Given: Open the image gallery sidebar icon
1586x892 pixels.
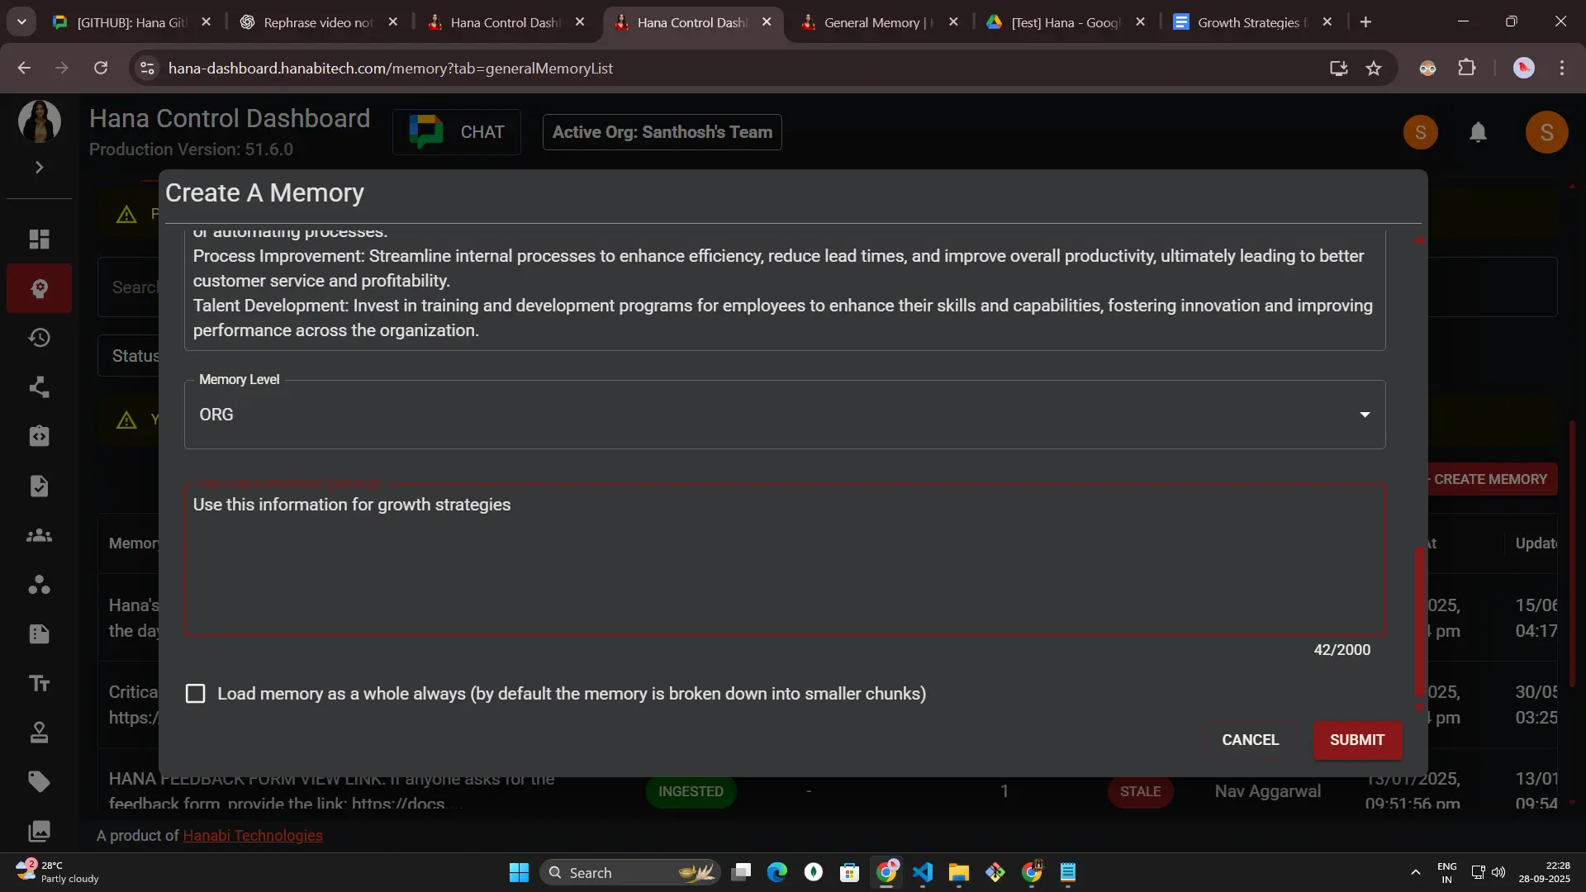Looking at the screenshot, I should (x=39, y=831).
